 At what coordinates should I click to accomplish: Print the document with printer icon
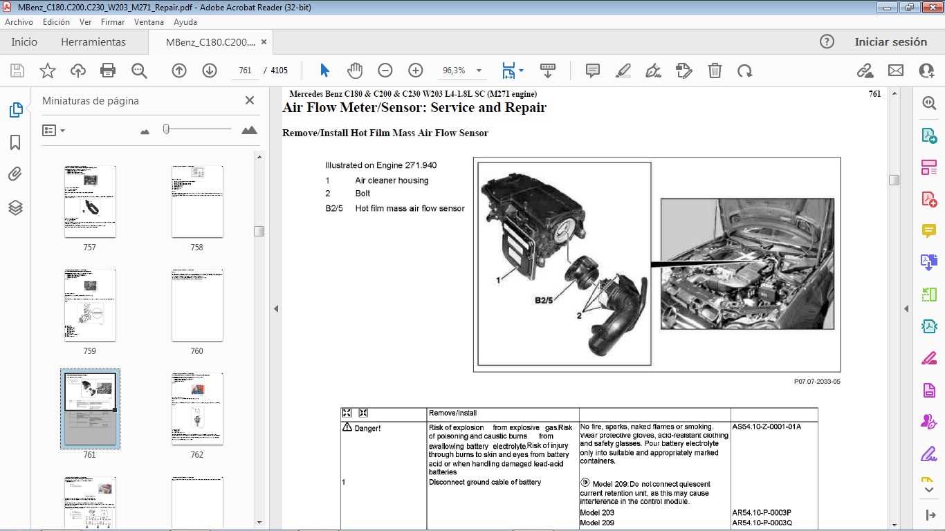[x=108, y=71]
